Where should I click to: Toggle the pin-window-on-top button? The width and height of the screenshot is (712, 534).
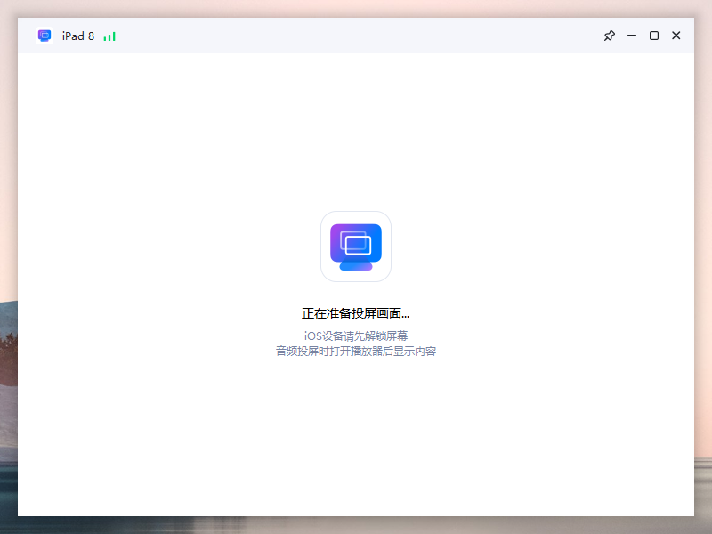pyautogui.click(x=609, y=36)
